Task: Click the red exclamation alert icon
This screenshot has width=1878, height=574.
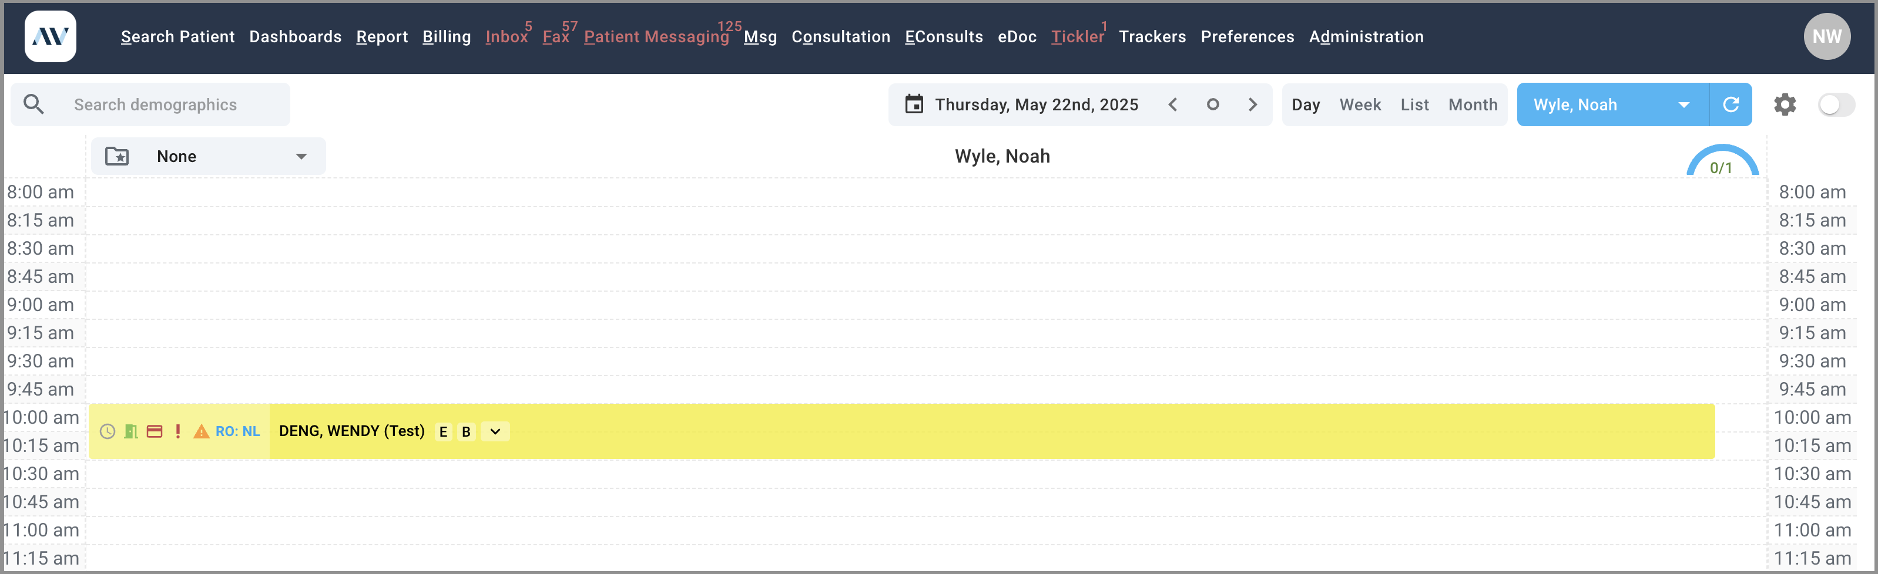Action: [x=178, y=431]
